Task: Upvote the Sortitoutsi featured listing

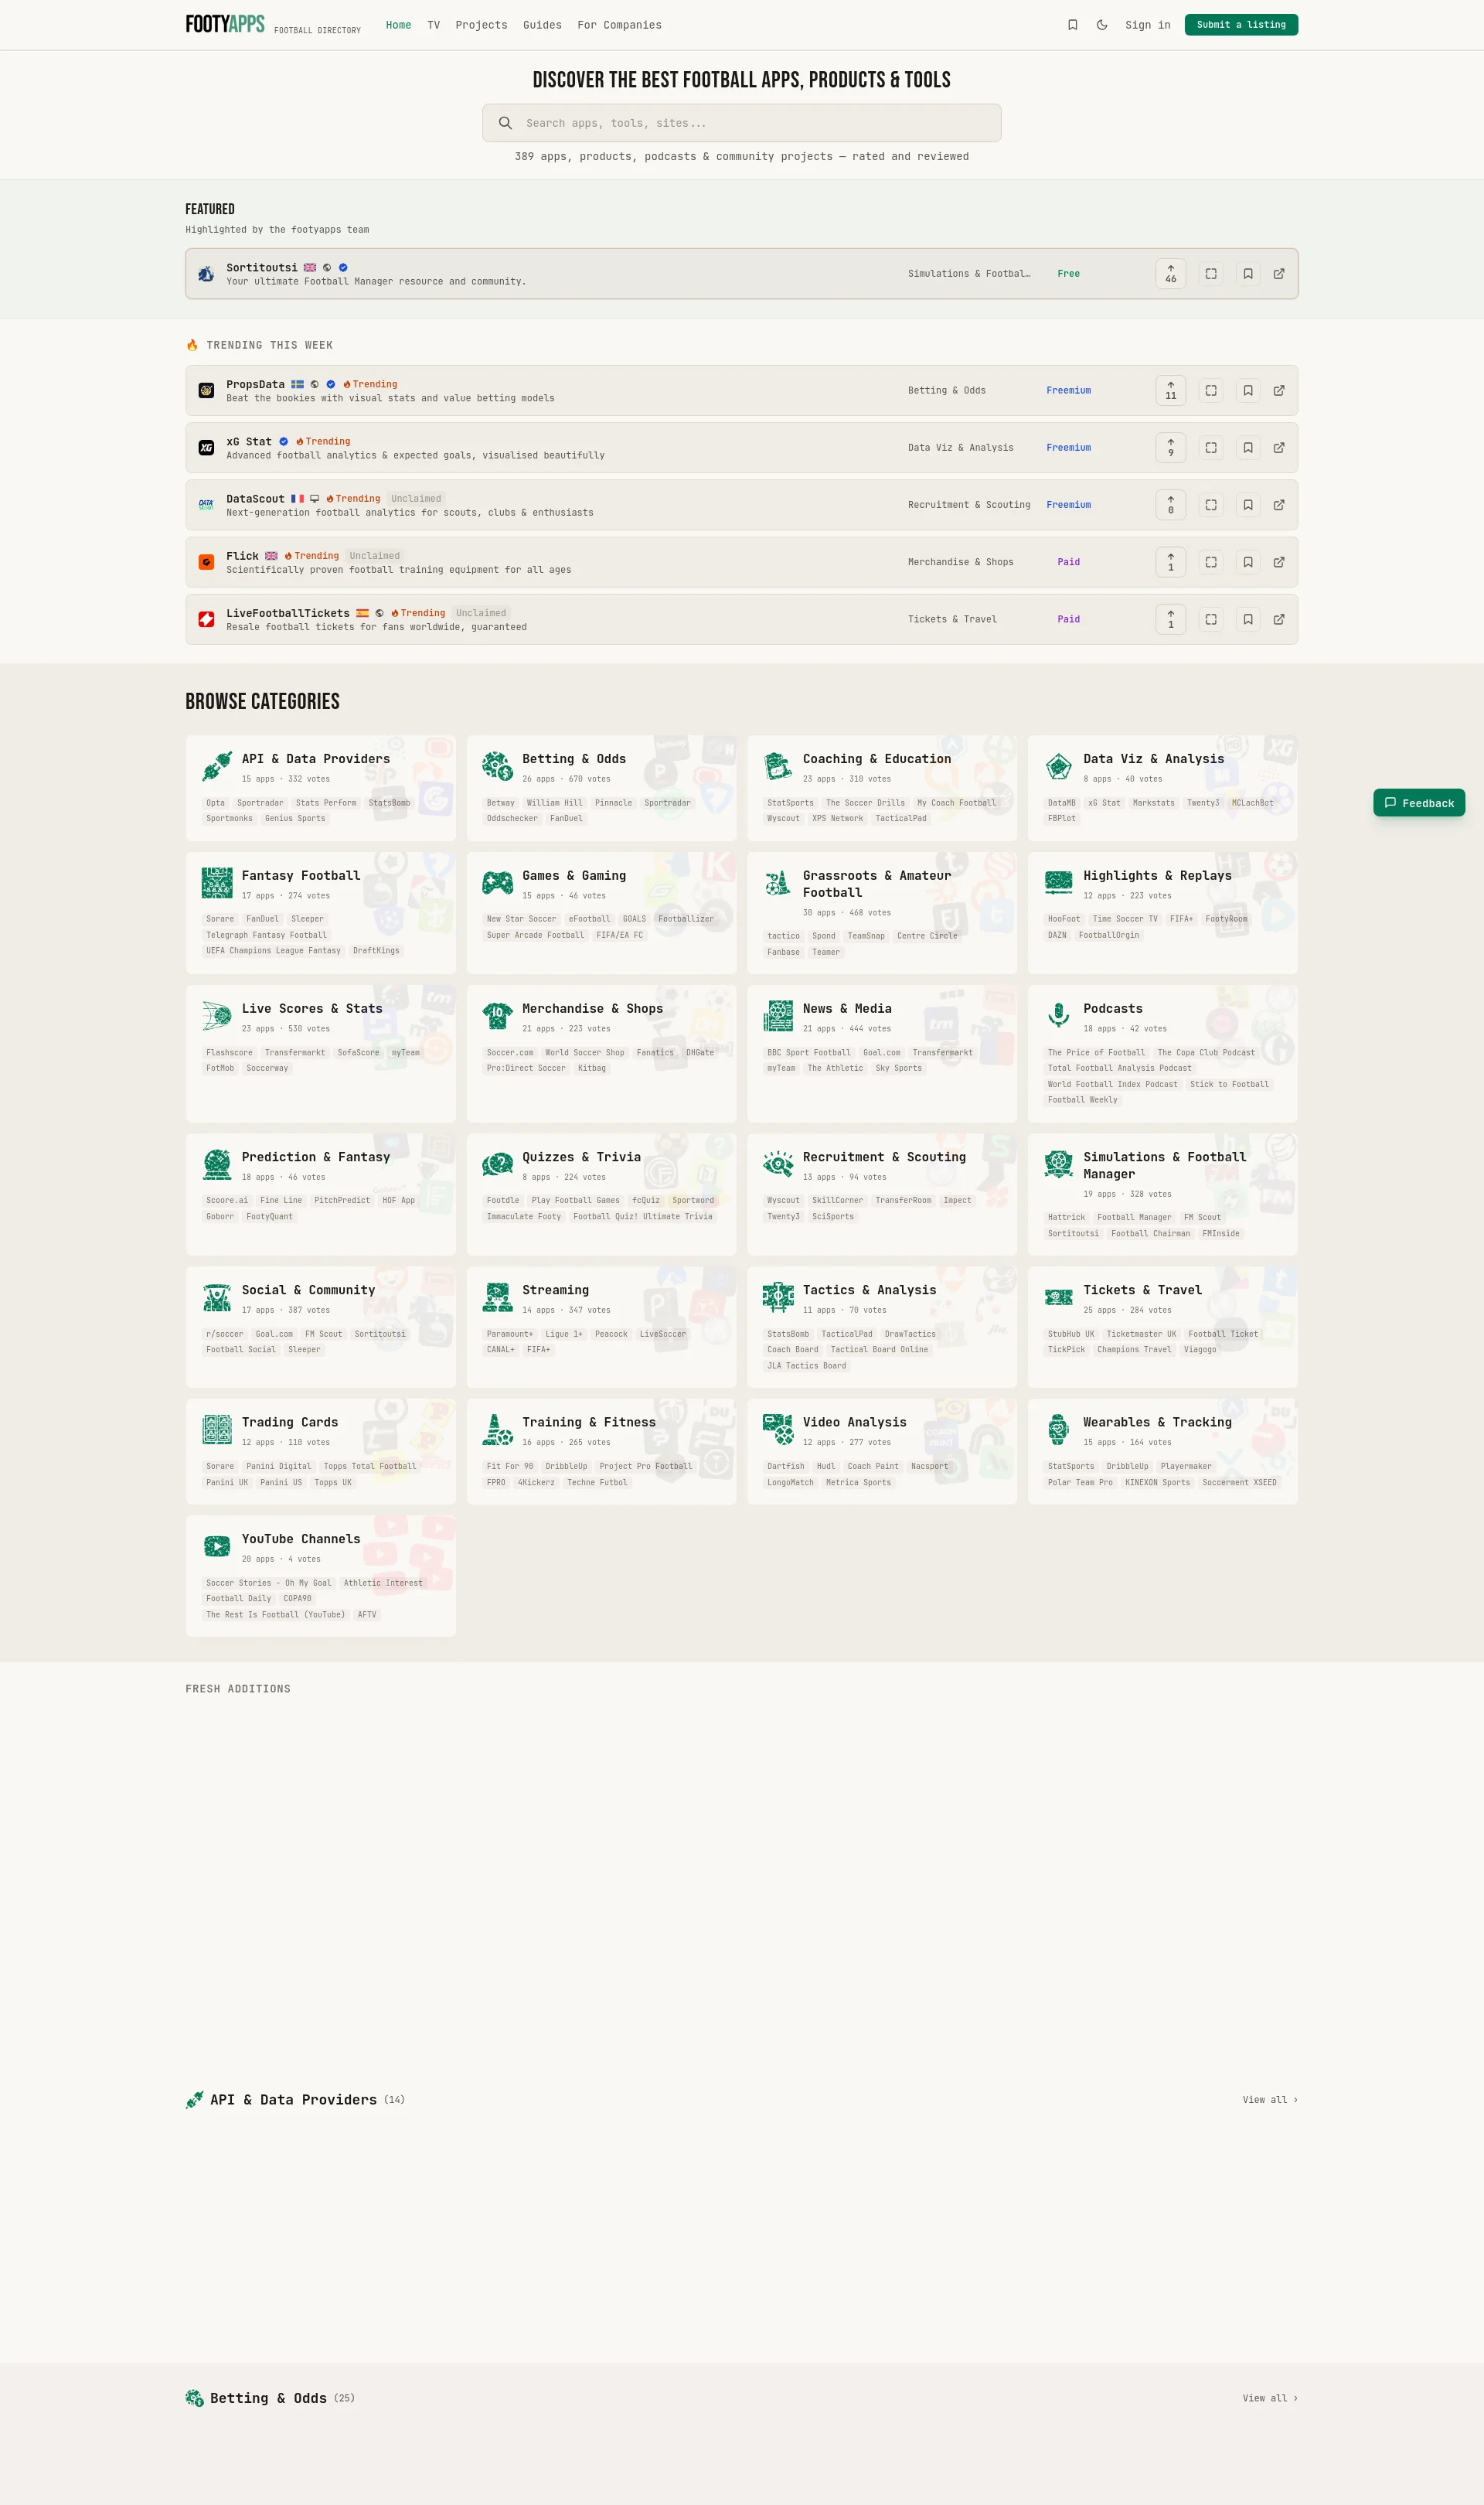Action: pyautogui.click(x=1170, y=273)
